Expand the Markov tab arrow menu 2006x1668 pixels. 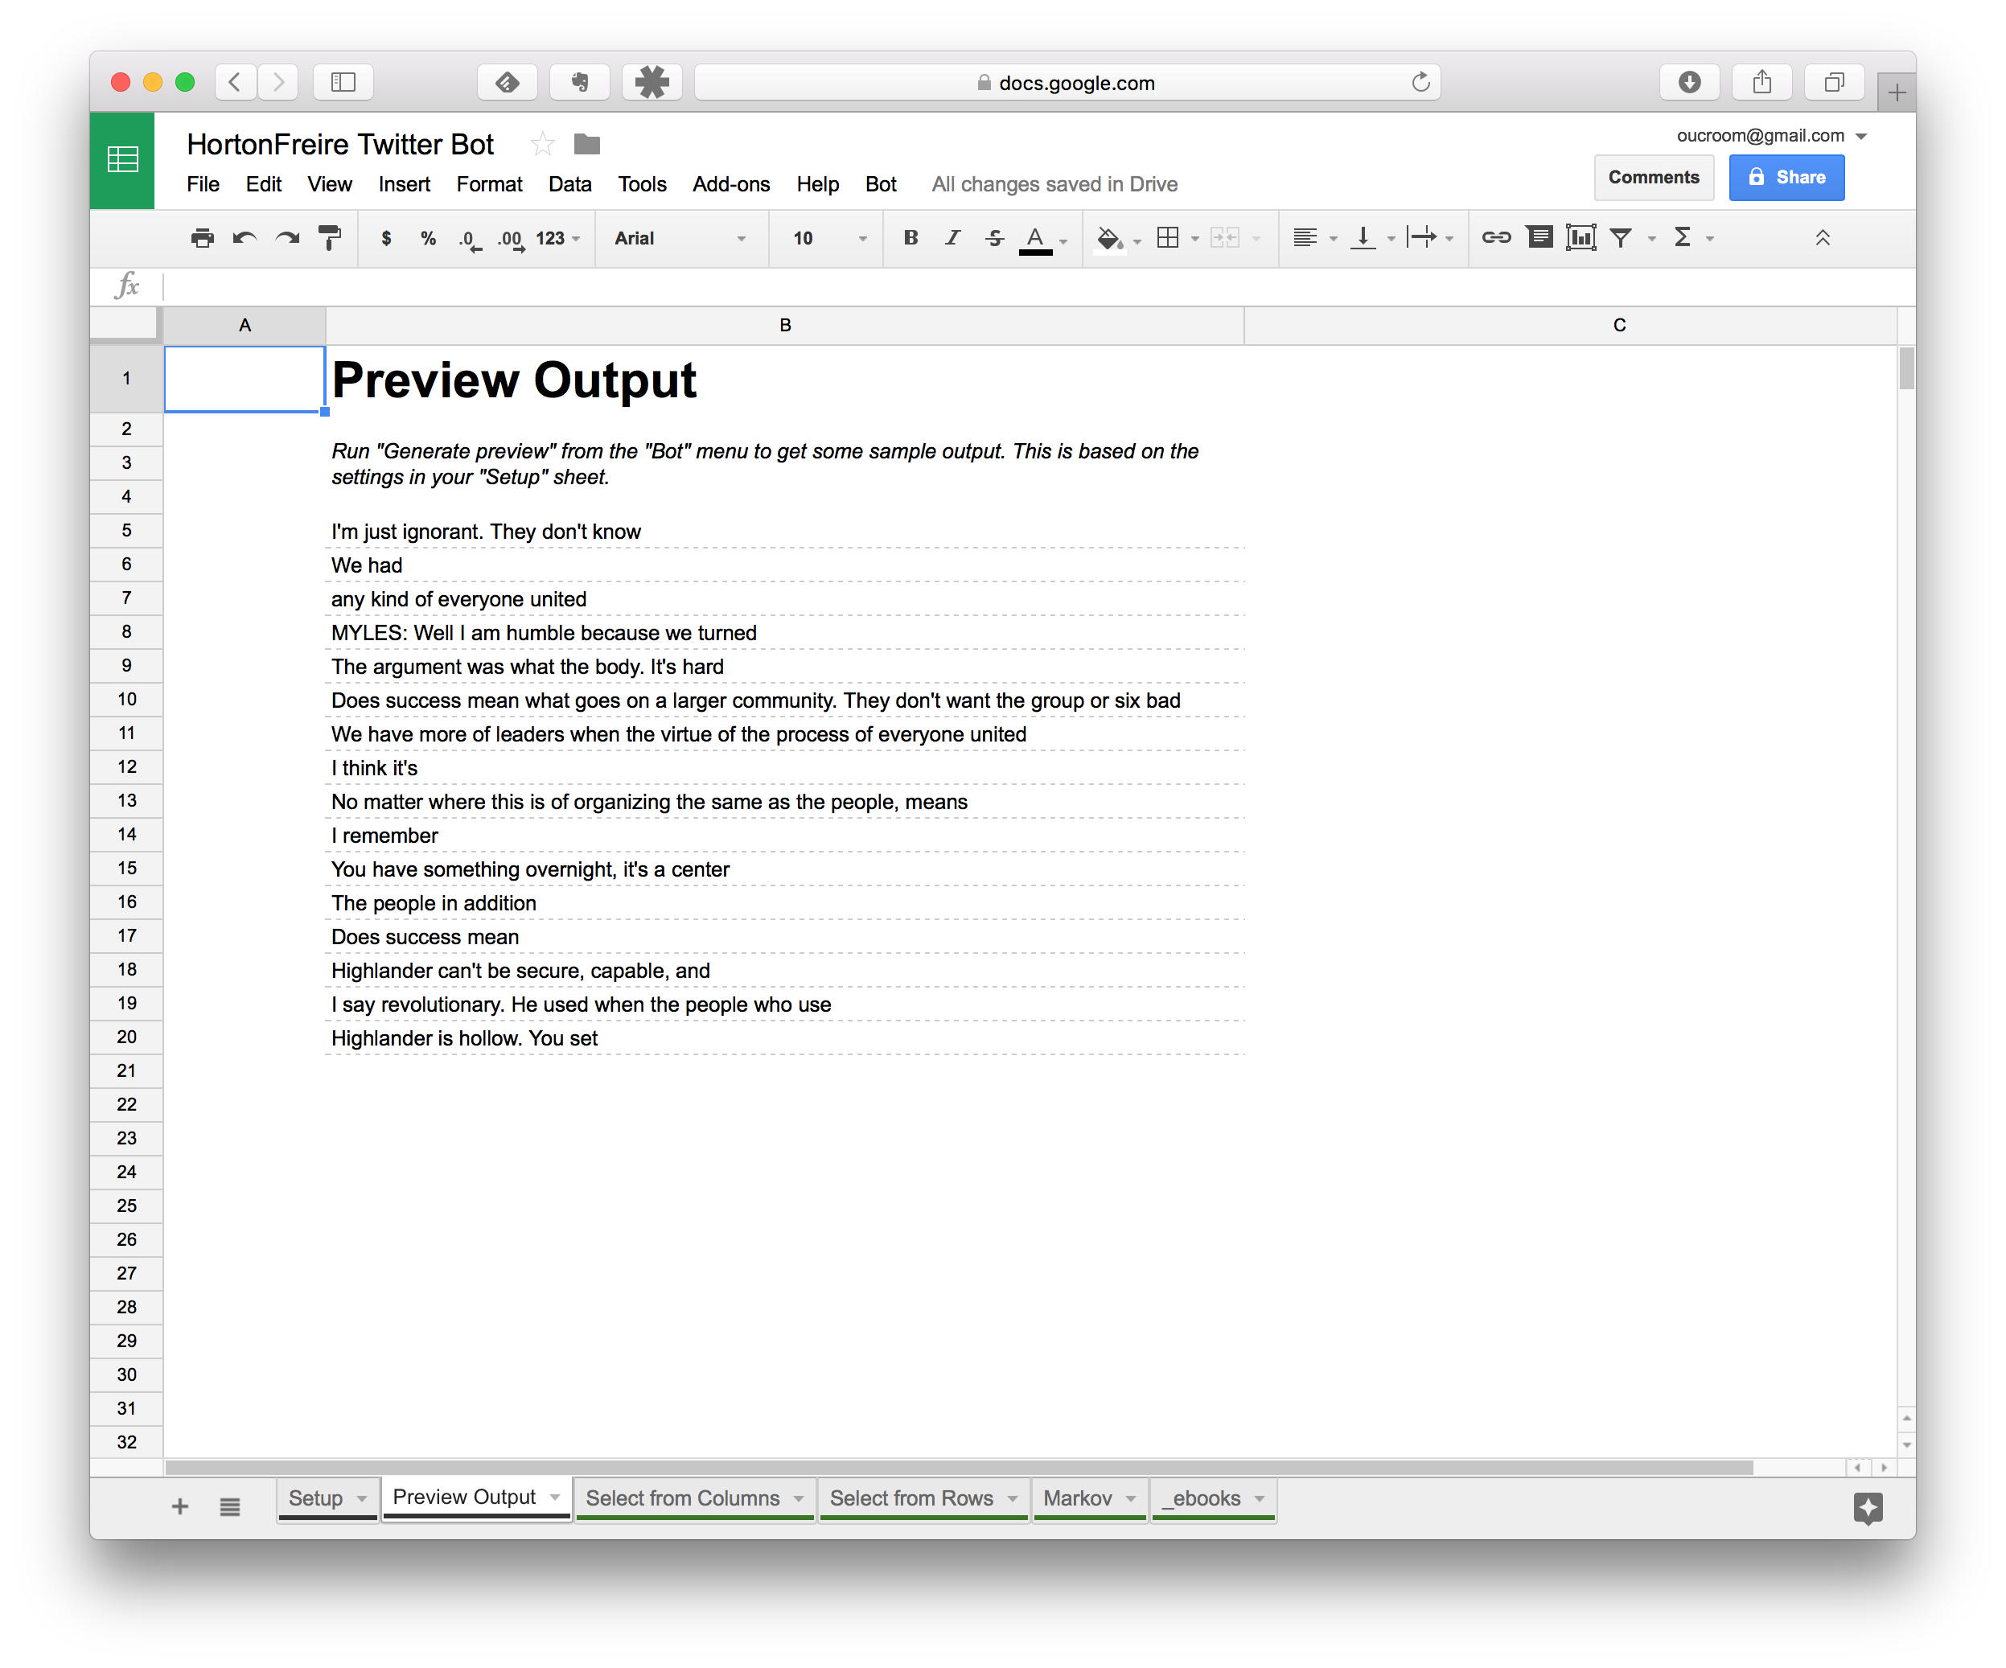coord(1131,1499)
